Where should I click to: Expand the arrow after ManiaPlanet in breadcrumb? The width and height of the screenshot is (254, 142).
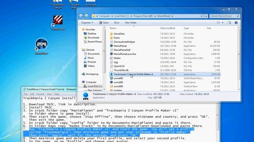pyautogui.click(x=172, y=16)
